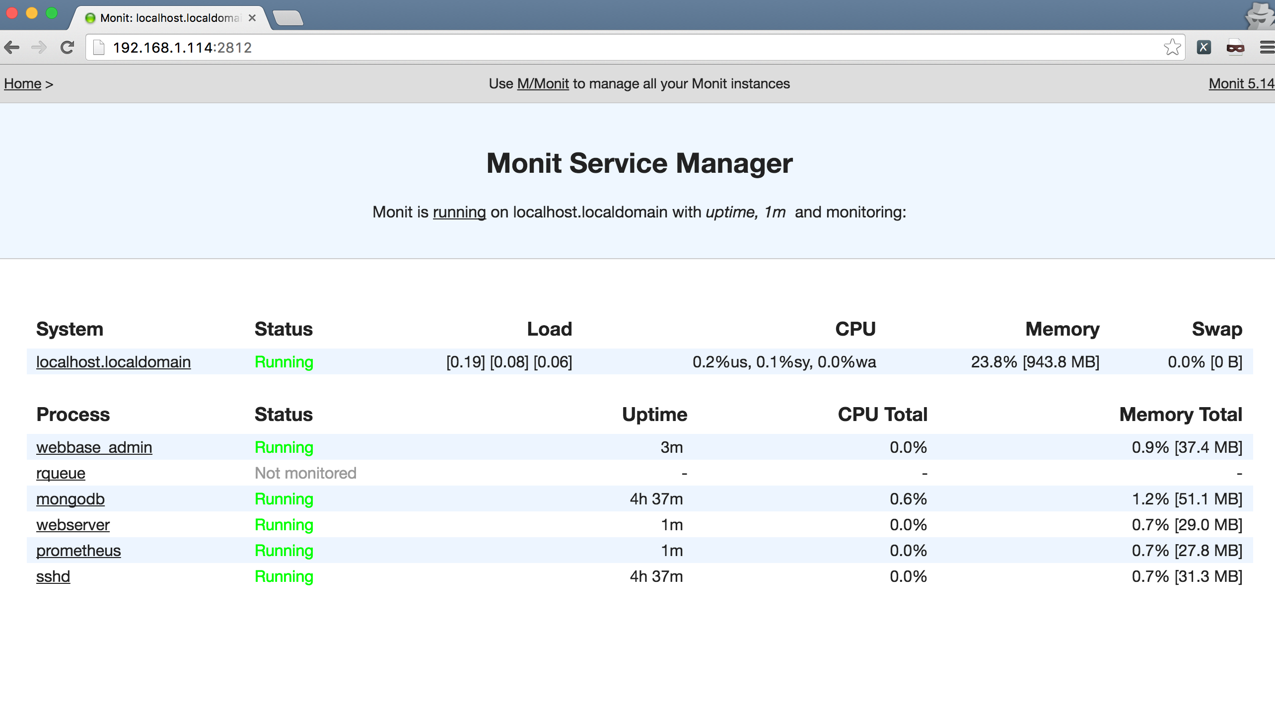The height and width of the screenshot is (705, 1275).
Task: Click the masked-face extension icon
Action: click(1235, 47)
